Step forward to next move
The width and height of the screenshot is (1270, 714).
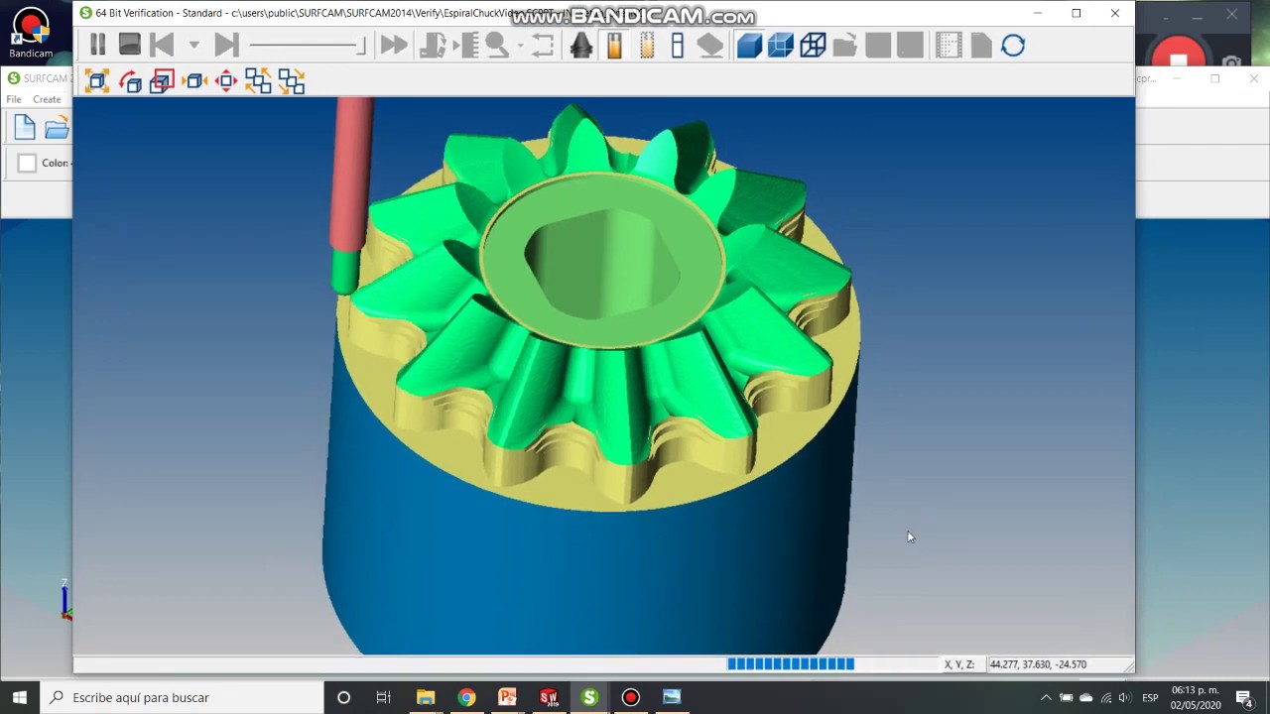coord(226,45)
